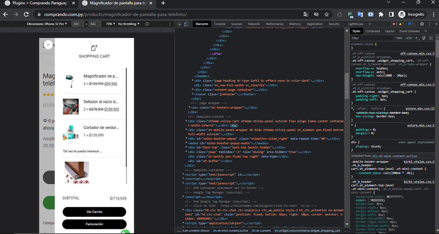Click the Incognito profile icon
Image resolution: width=439 pixels, height=234 pixels.
click(402, 14)
